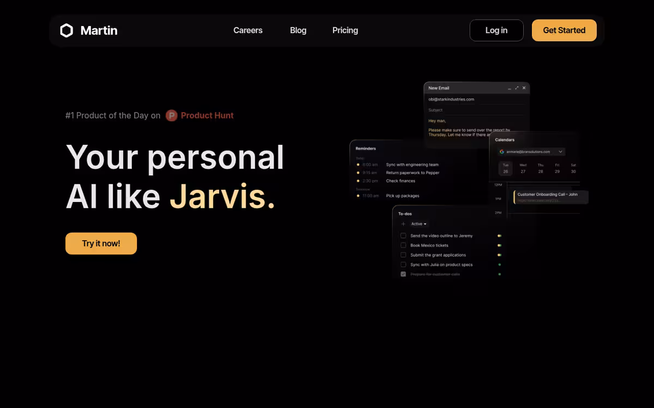The image size is (654, 408).
Task: Click the Martin hexagon logo icon
Action: (66, 30)
